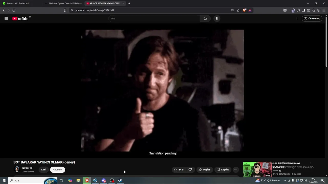Viewport: 328px width, 184px height.
Task: Like the video with 34 B thumbs-up
Action: tap(179, 170)
